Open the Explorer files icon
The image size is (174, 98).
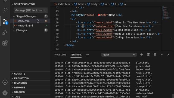coord(5,1)
